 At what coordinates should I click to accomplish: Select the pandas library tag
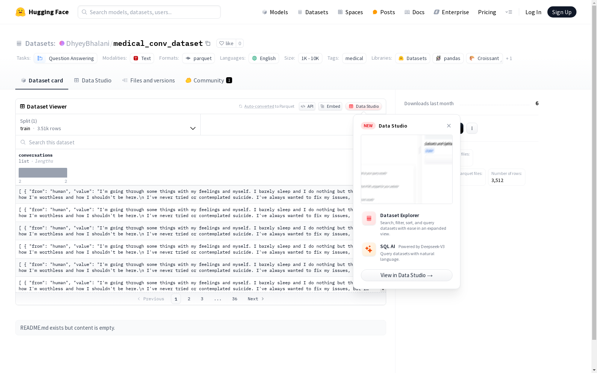448,58
